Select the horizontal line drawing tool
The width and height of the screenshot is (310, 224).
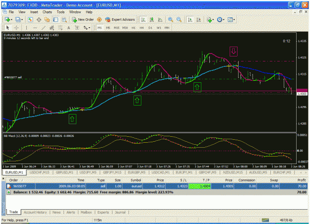pos(35,28)
